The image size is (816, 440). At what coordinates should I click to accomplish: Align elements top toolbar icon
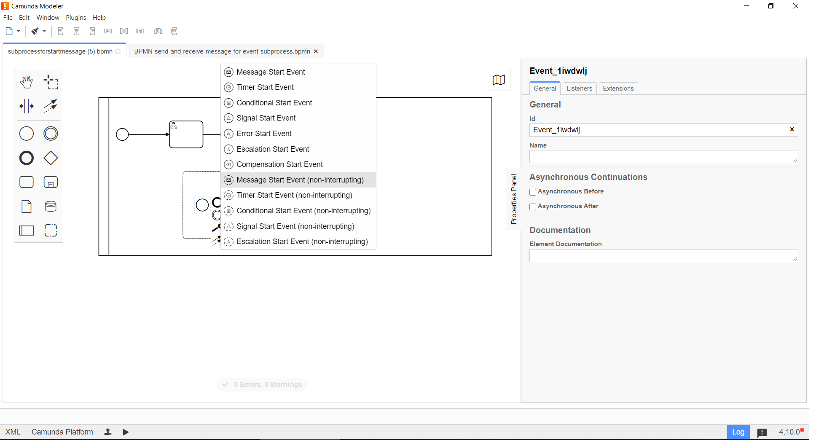(x=108, y=31)
